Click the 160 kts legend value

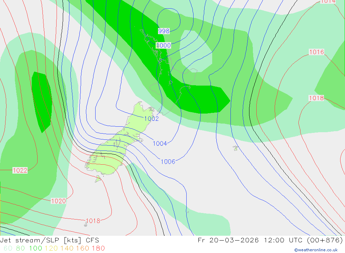click(x=82, y=249)
